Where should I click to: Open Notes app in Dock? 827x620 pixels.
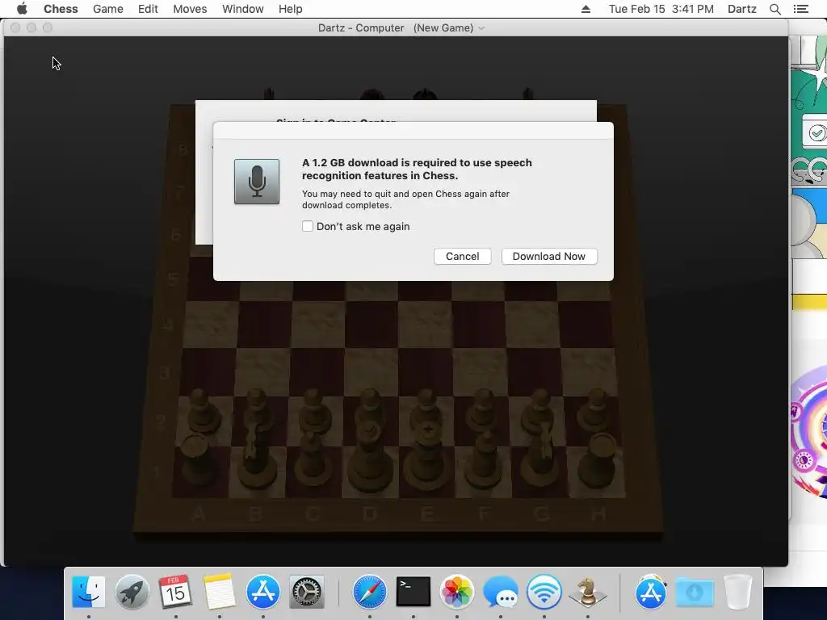tap(220, 592)
